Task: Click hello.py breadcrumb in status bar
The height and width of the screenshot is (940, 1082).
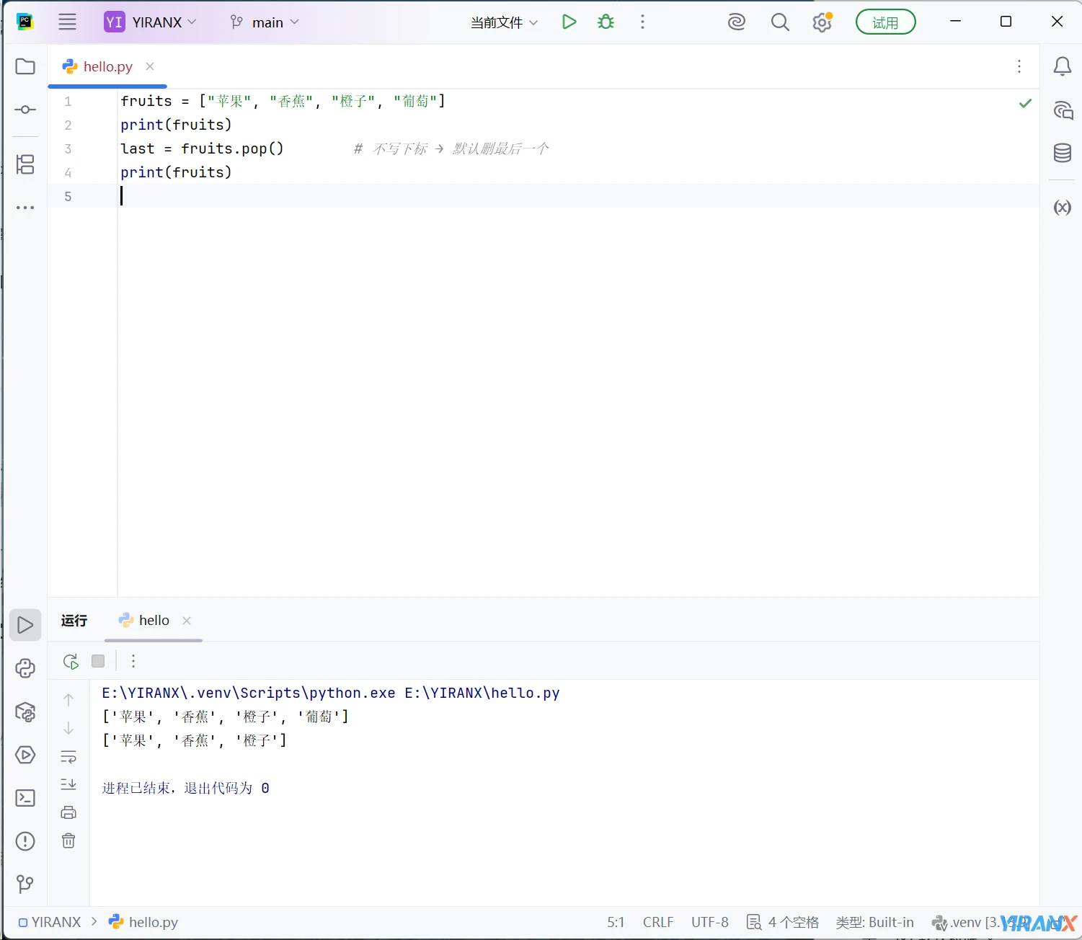Action: 143,923
